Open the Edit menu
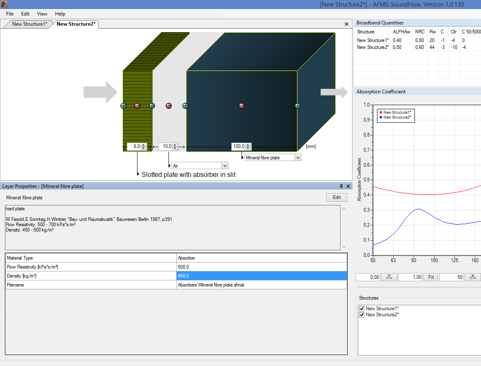Viewport: 481px width, 366px height. pos(25,14)
